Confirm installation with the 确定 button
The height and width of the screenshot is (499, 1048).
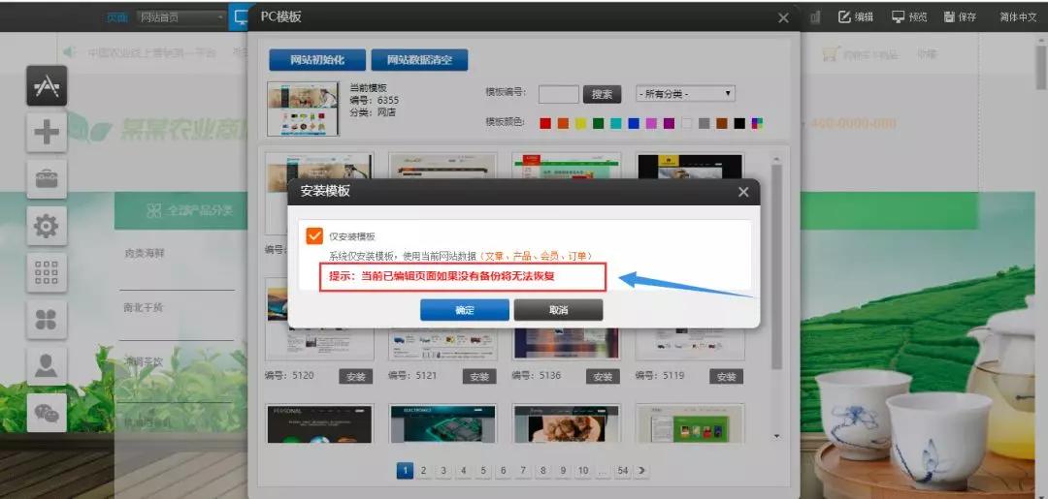point(464,310)
